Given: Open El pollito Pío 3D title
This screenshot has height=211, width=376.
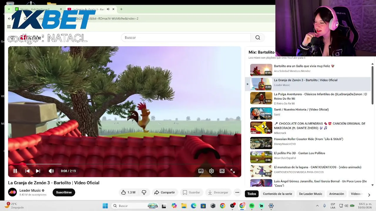Looking at the screenshot, I should coord(299,153).
